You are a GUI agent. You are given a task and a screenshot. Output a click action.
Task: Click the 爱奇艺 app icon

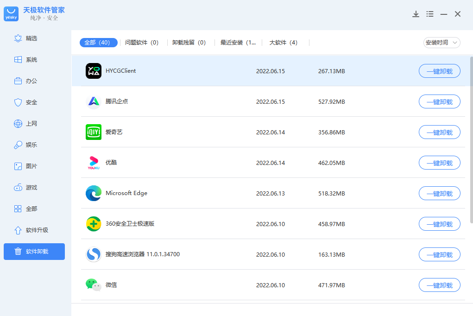(x=94, y=132)
